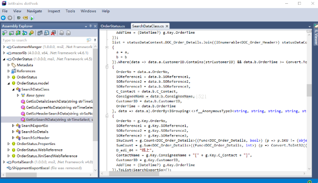
Task: Expand the OrderStatus.WebReference namespace
Action: click(x=9, y=150)
